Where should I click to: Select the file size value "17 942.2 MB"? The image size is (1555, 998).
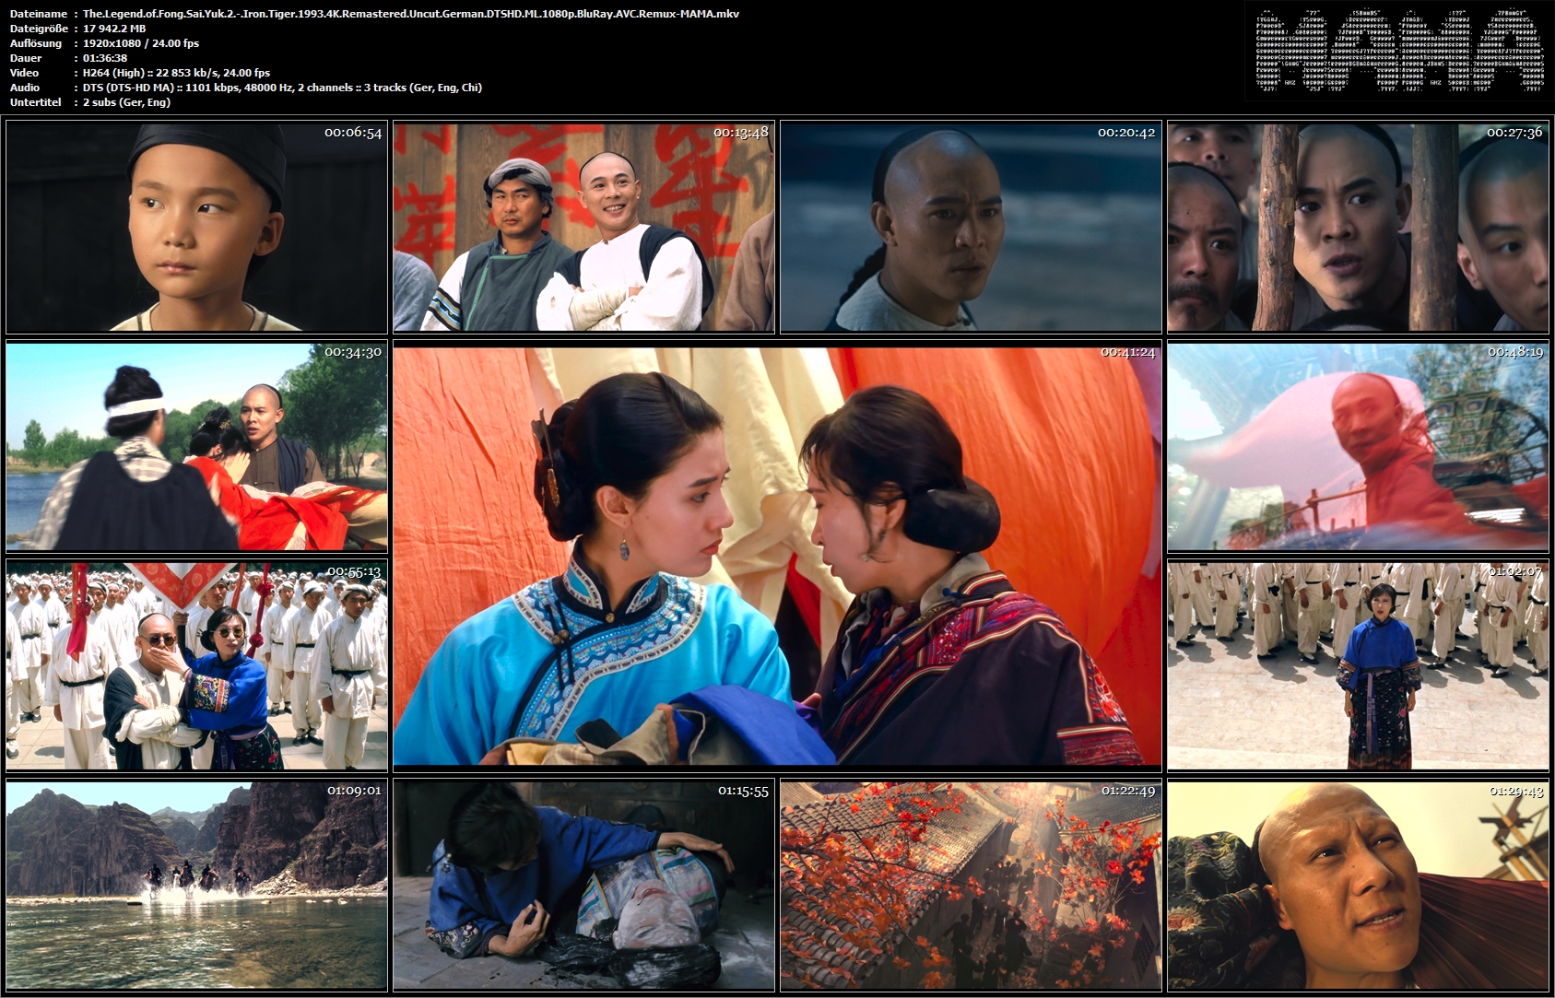[x=114, y=29]
